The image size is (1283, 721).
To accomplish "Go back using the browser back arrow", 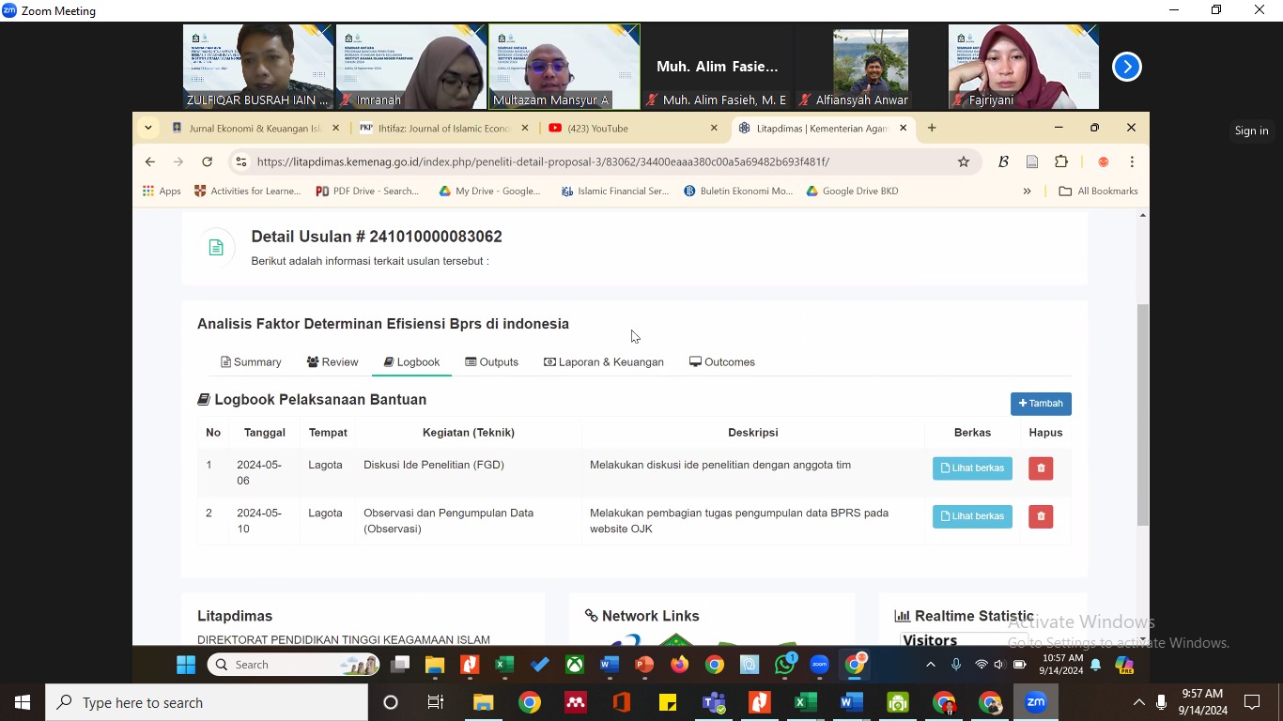I will click(x=150, y=162).
